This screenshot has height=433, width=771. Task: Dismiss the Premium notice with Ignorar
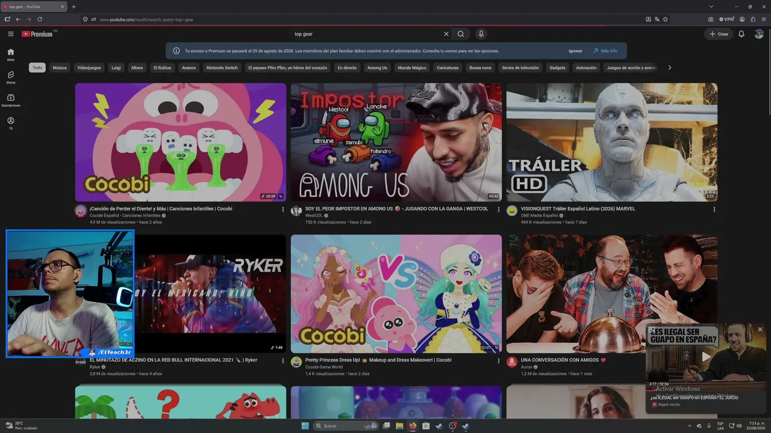pyautogui.click(x=575, y=51)
